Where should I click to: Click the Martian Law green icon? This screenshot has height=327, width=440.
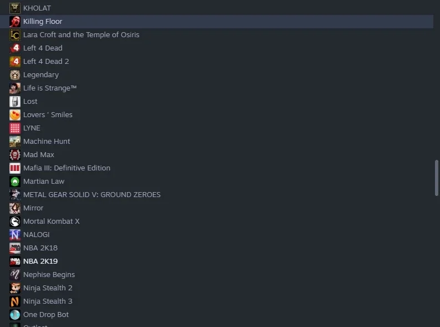point(15,182)
